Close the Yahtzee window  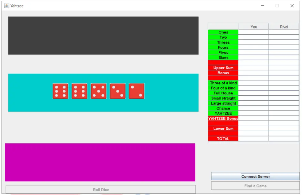(292, 6)
